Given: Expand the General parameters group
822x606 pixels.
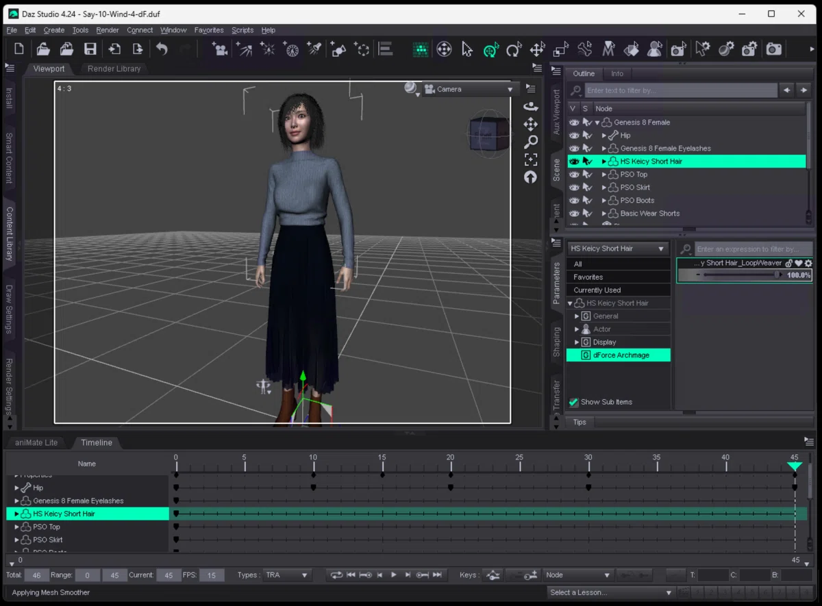Looking at the screenshot, I should 577,316.
